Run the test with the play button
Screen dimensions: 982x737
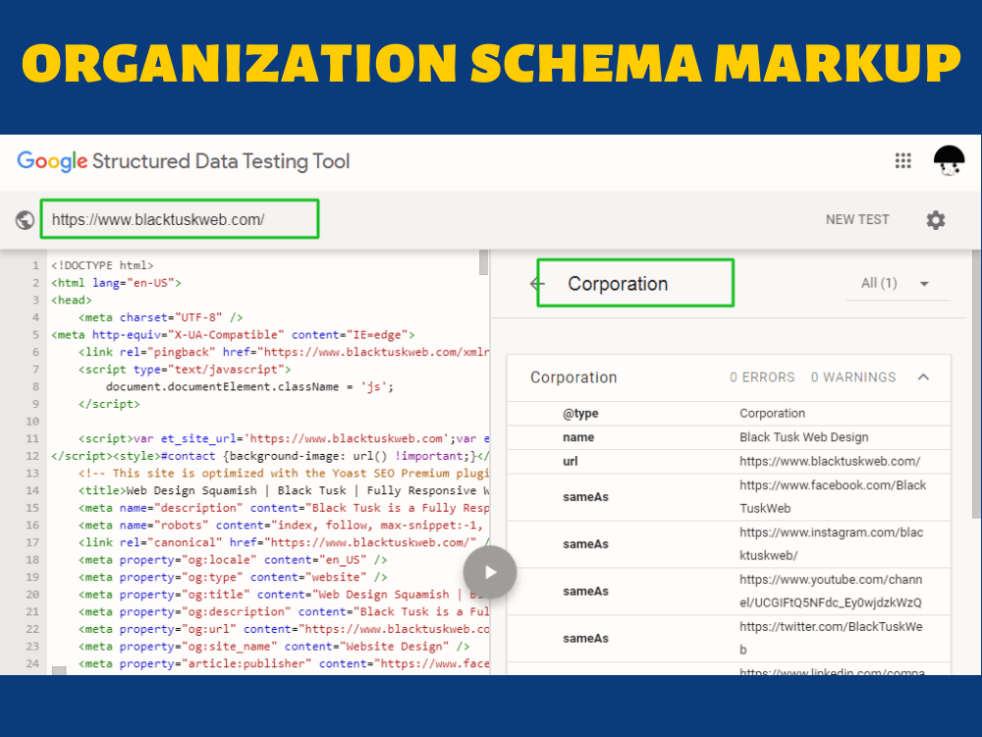pos(490,572)
